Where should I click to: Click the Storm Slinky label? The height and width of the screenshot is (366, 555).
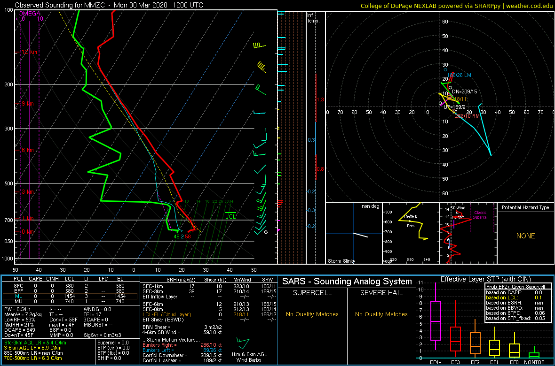(341, 261)
